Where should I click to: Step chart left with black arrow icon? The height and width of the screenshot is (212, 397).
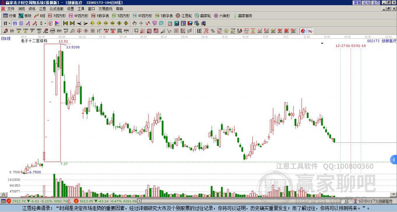tap(79, 23)
